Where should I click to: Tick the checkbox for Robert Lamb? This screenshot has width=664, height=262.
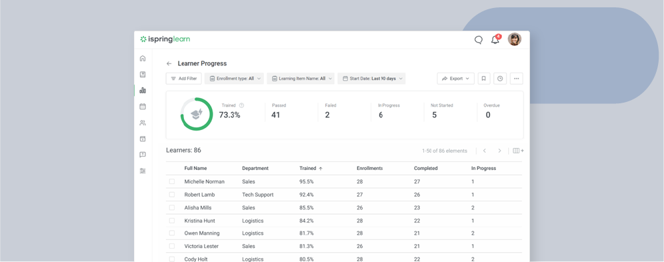pos(172,195)
